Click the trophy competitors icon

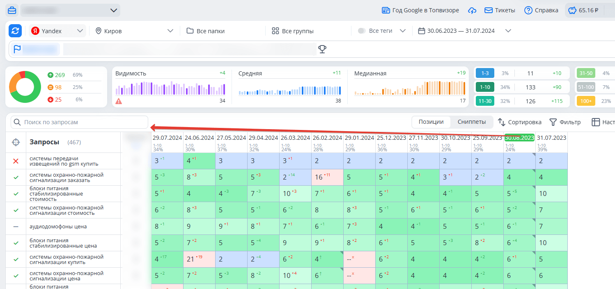point(322,49)
